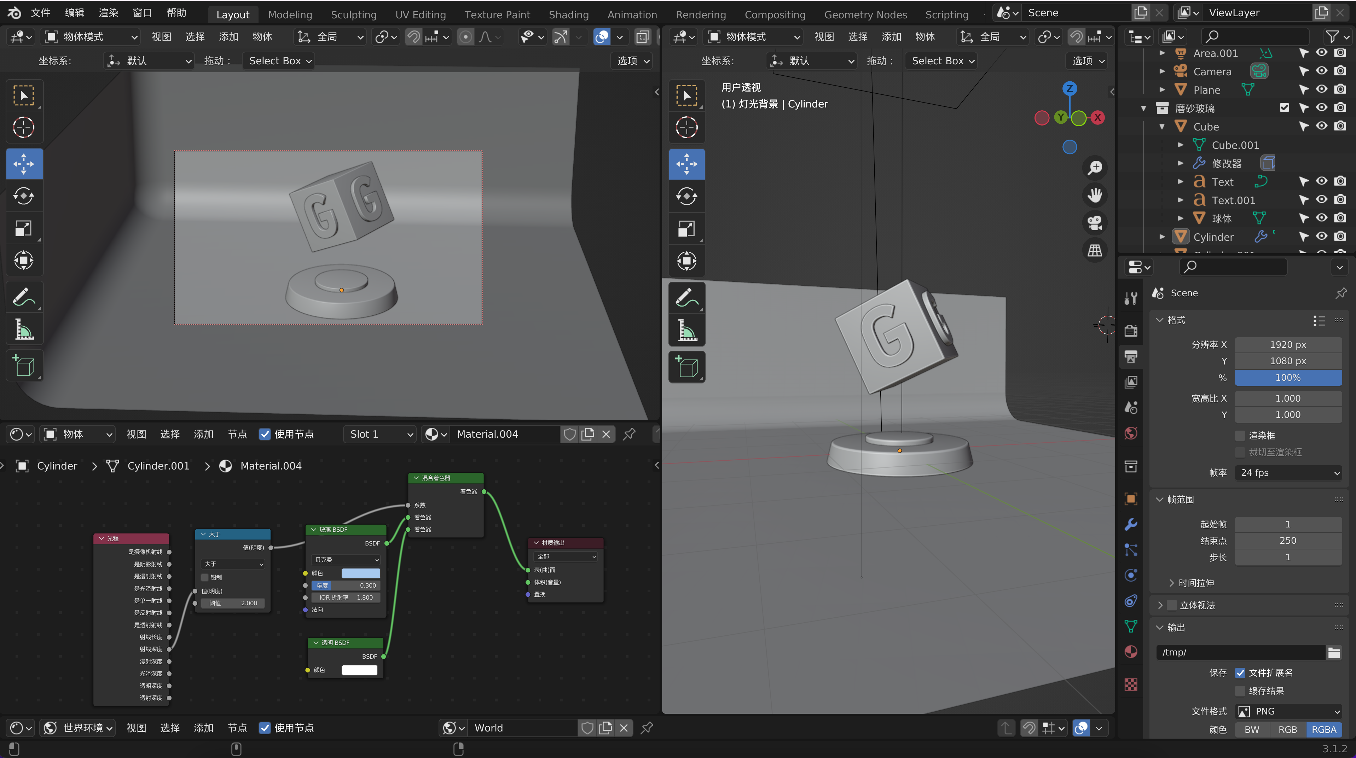Browse for output folder path
This screenshot has width=1356, height=758.
pos(1334,653)
